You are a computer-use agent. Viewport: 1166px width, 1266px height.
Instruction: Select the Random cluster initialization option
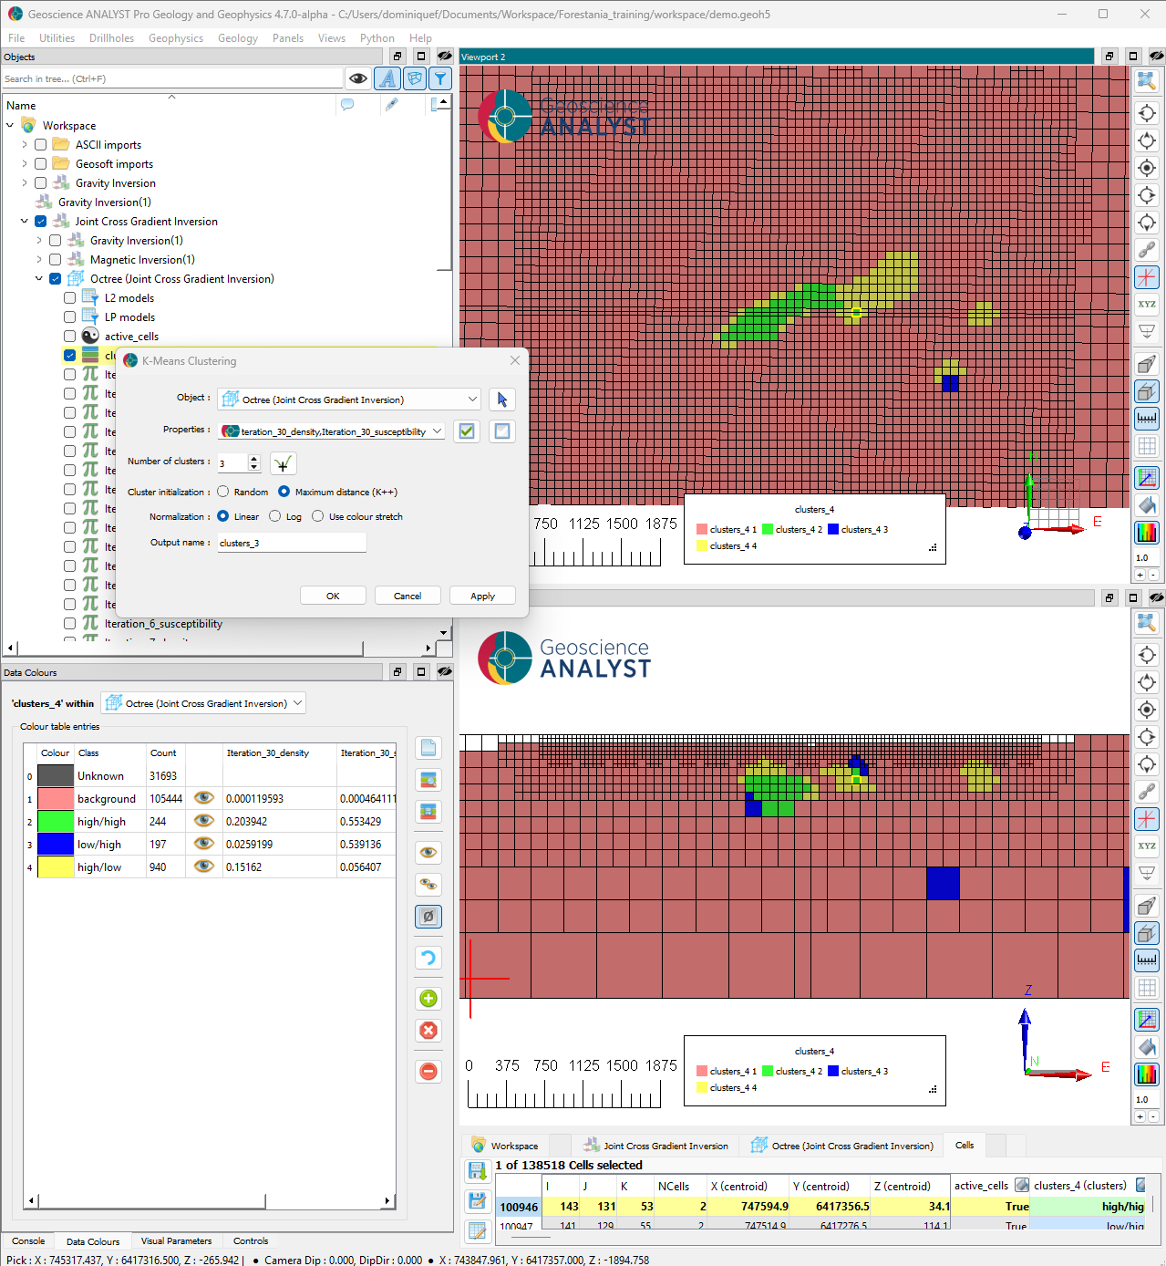223,492
